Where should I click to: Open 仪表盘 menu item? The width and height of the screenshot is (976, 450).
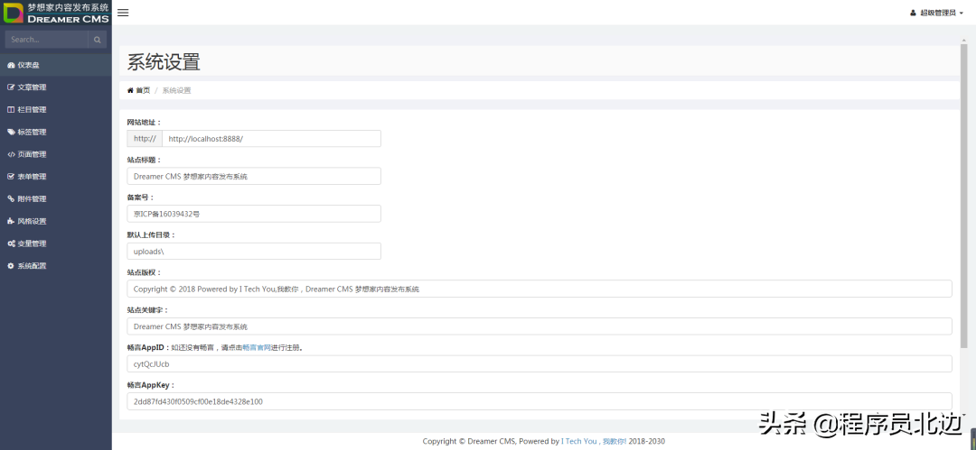click(x=56, y=65)
